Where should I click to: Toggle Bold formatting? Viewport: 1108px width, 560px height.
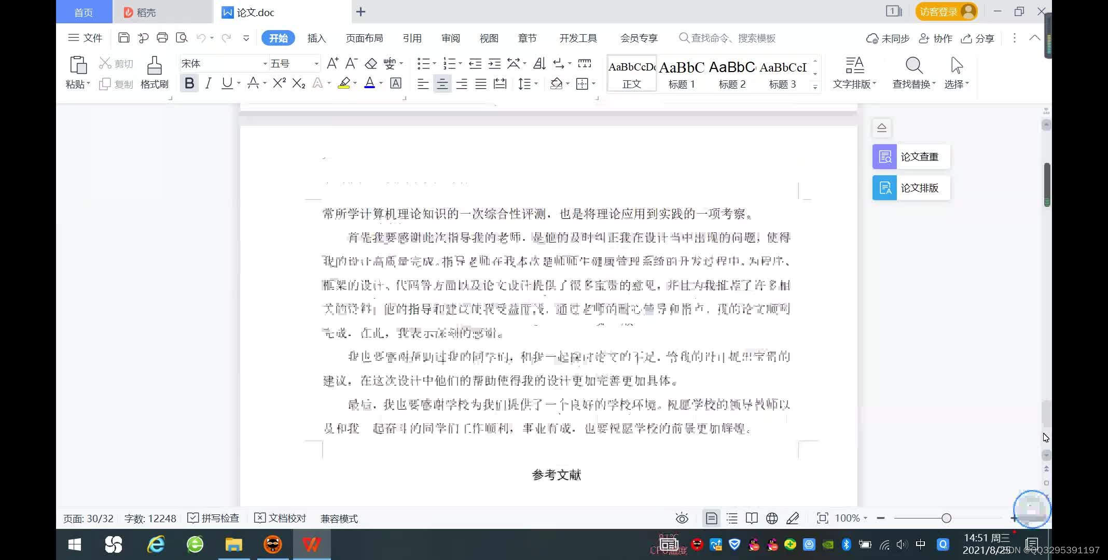189,83
